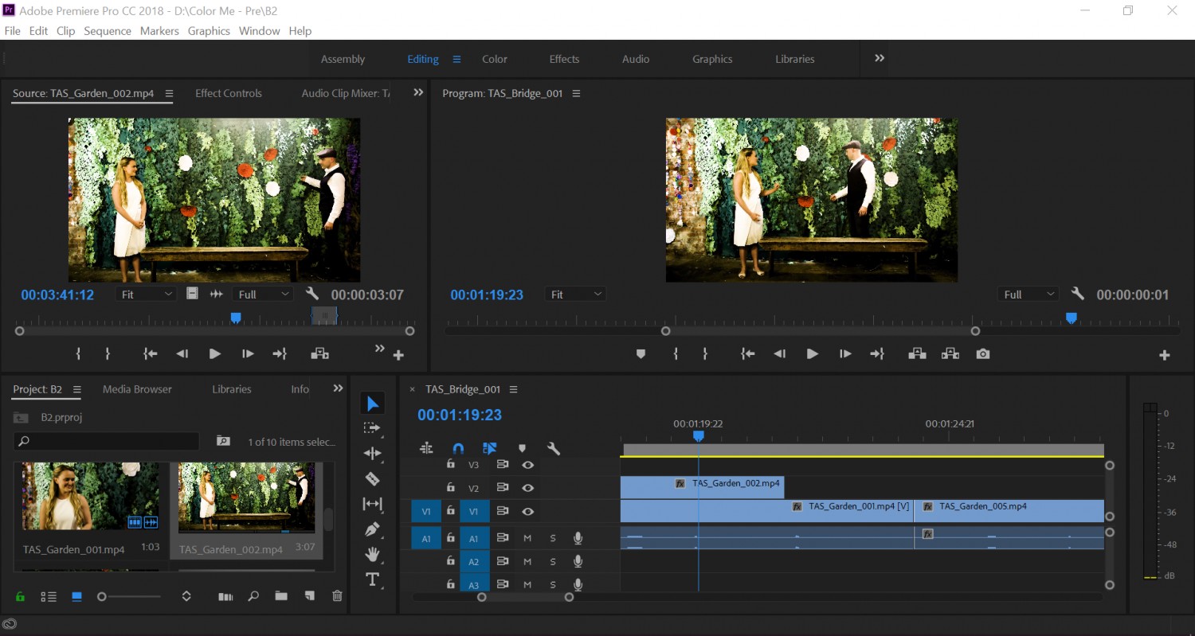Toggle lock on track V1
Viewport: 1195px width, 636px height.
point(451,511)
